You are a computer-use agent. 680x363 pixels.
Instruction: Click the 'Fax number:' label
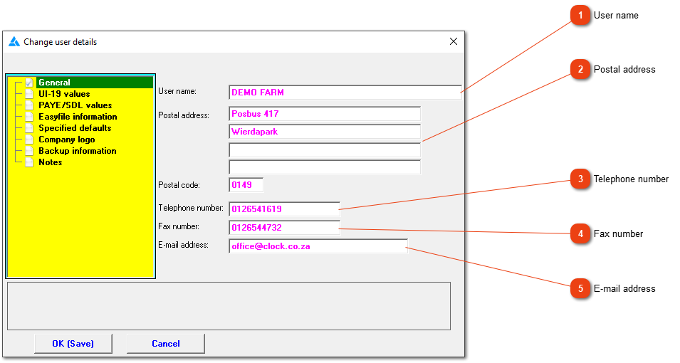[179, 226]
